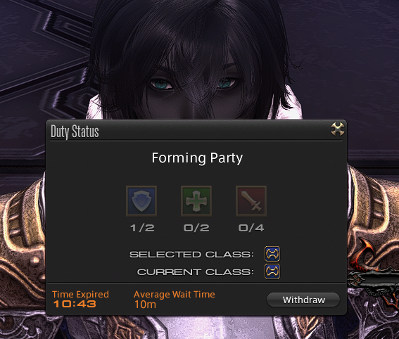Click the 0/4 DPS count
This screenshot has width=399, height=339.
pyautogui.click(x=251, y=228)
